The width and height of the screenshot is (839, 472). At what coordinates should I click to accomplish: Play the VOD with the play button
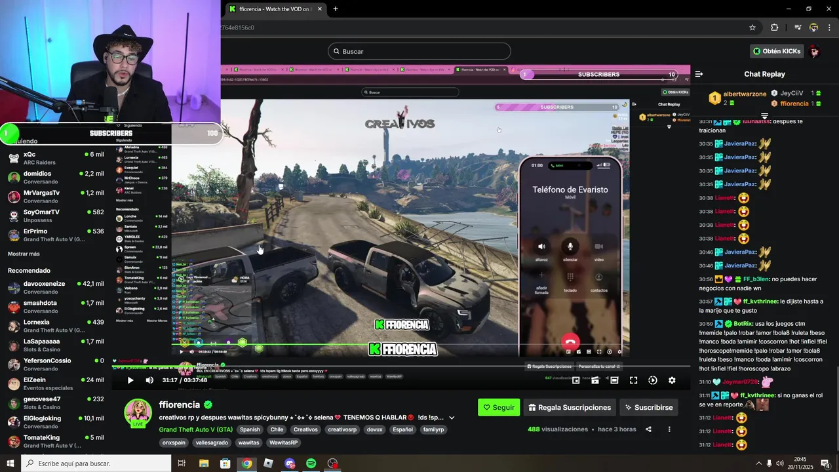click(130, 380)
